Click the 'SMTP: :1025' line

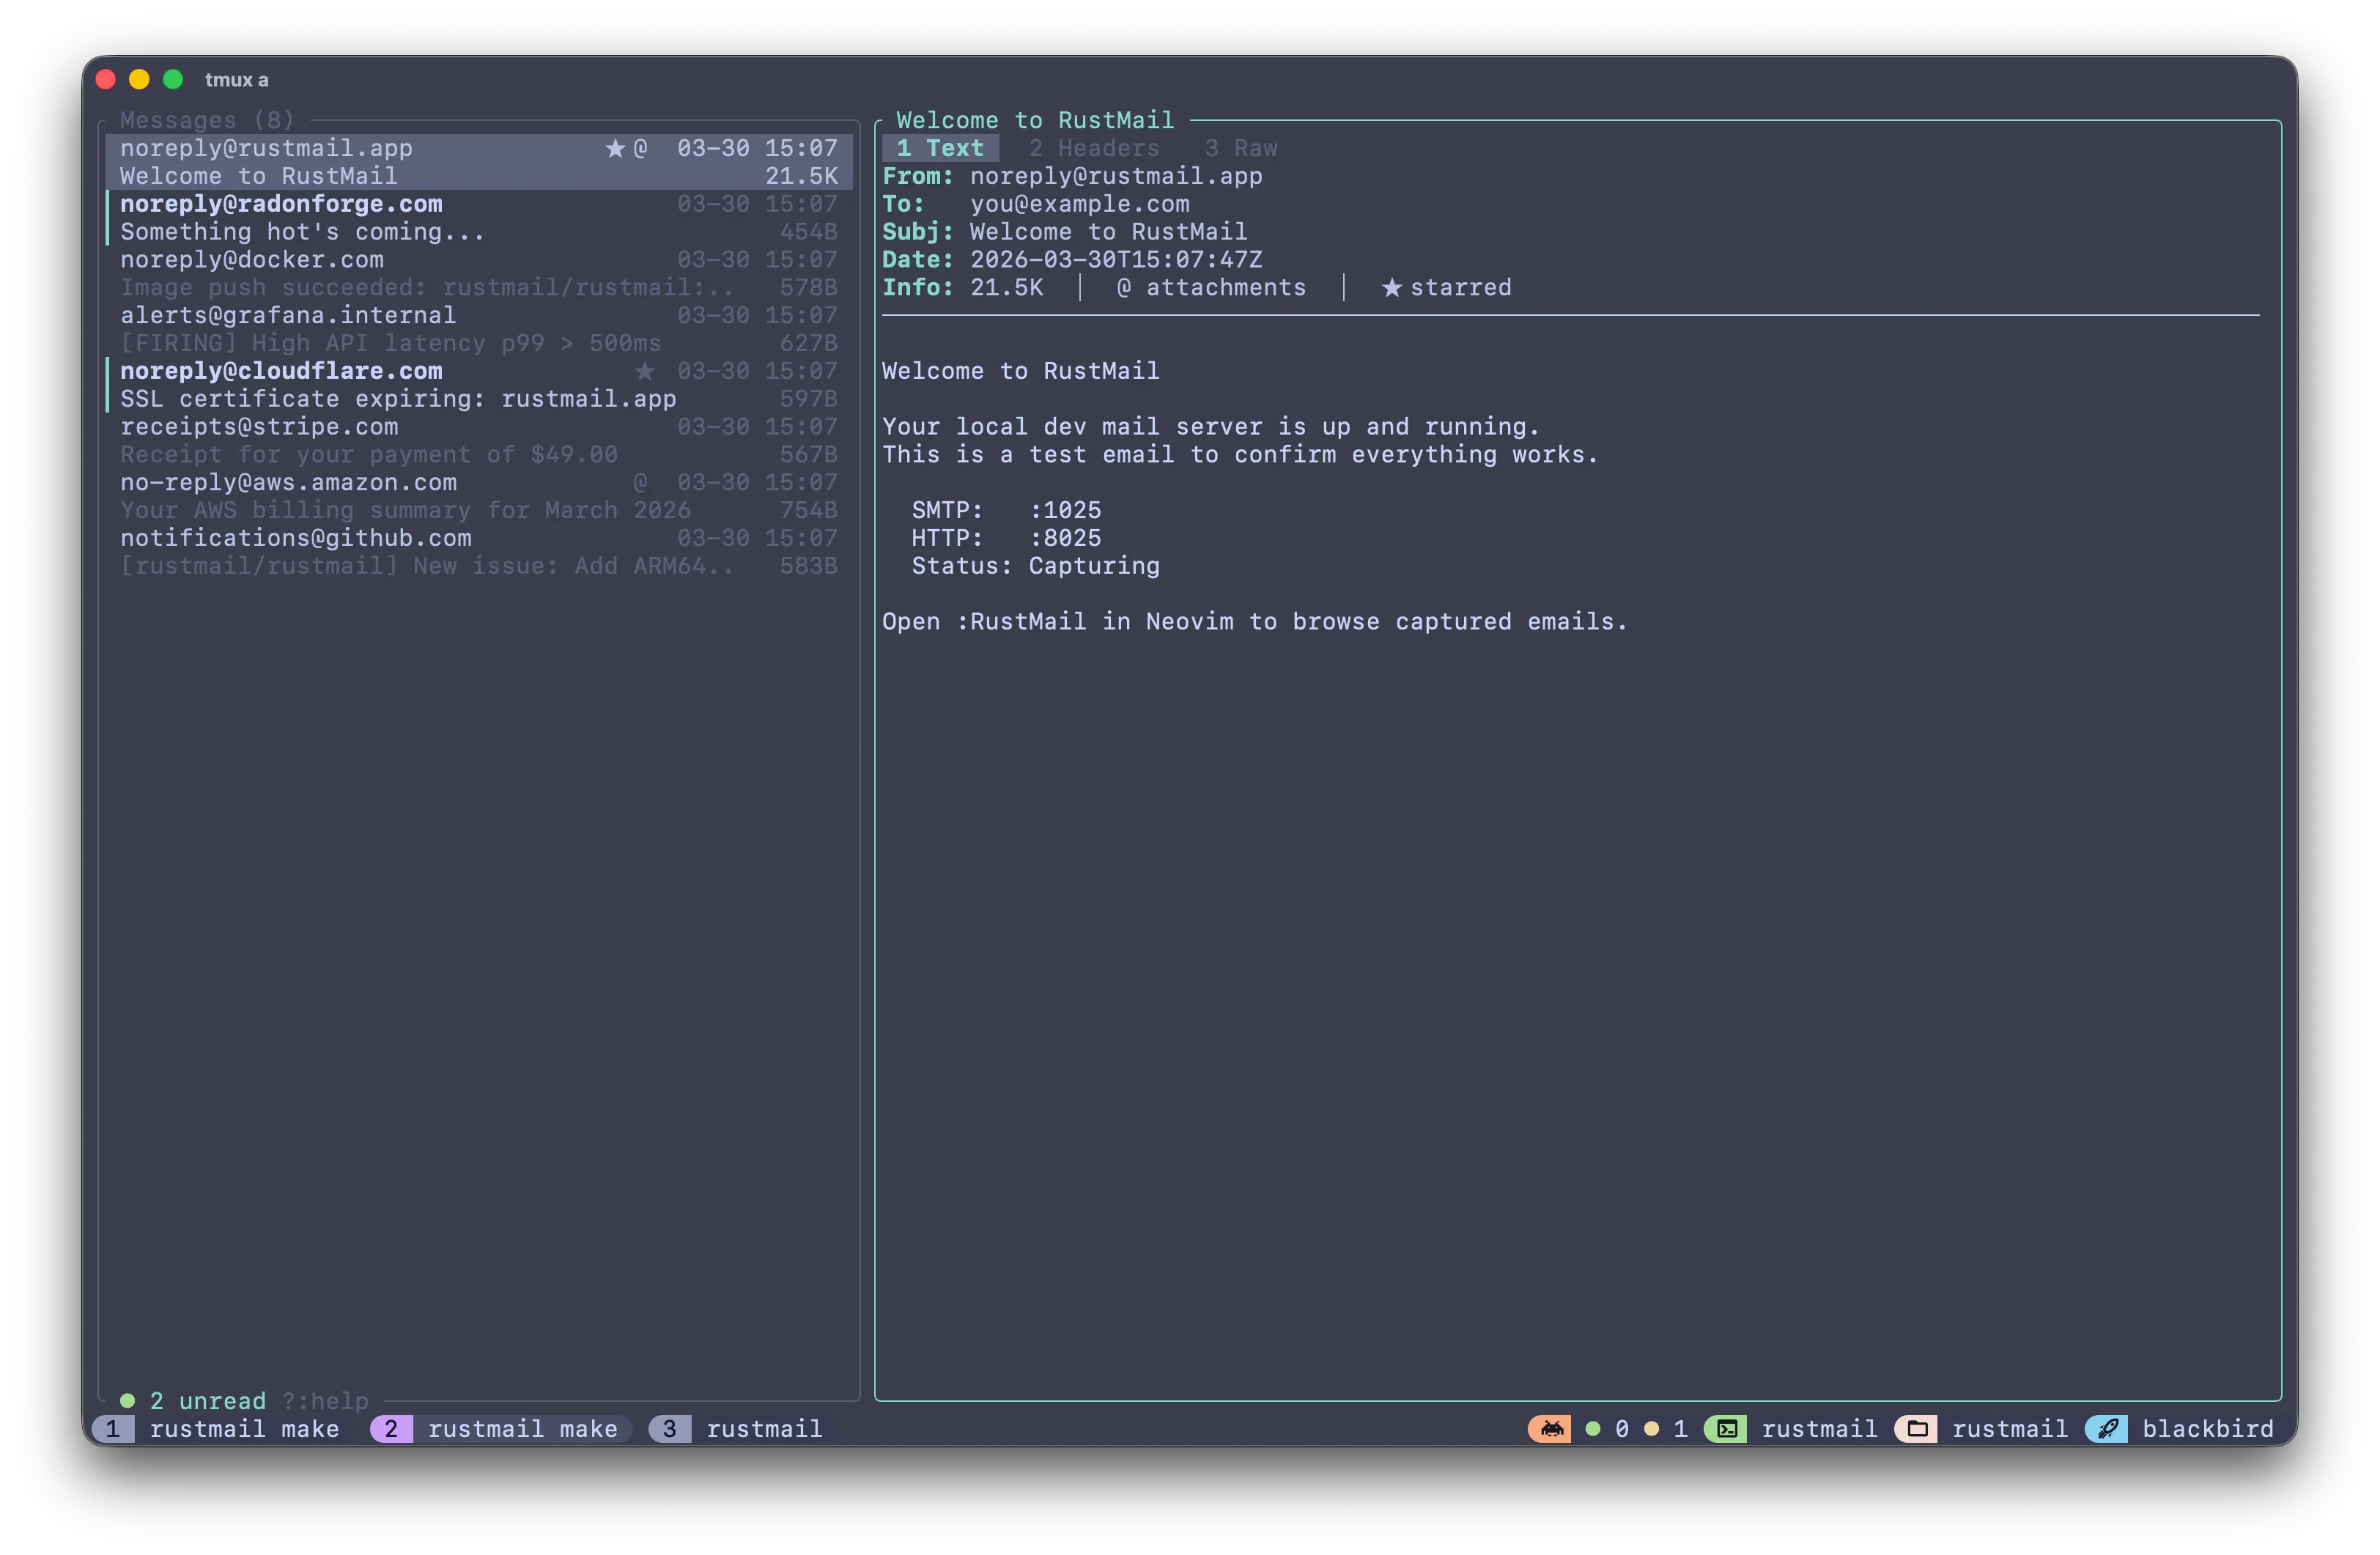1006,510
